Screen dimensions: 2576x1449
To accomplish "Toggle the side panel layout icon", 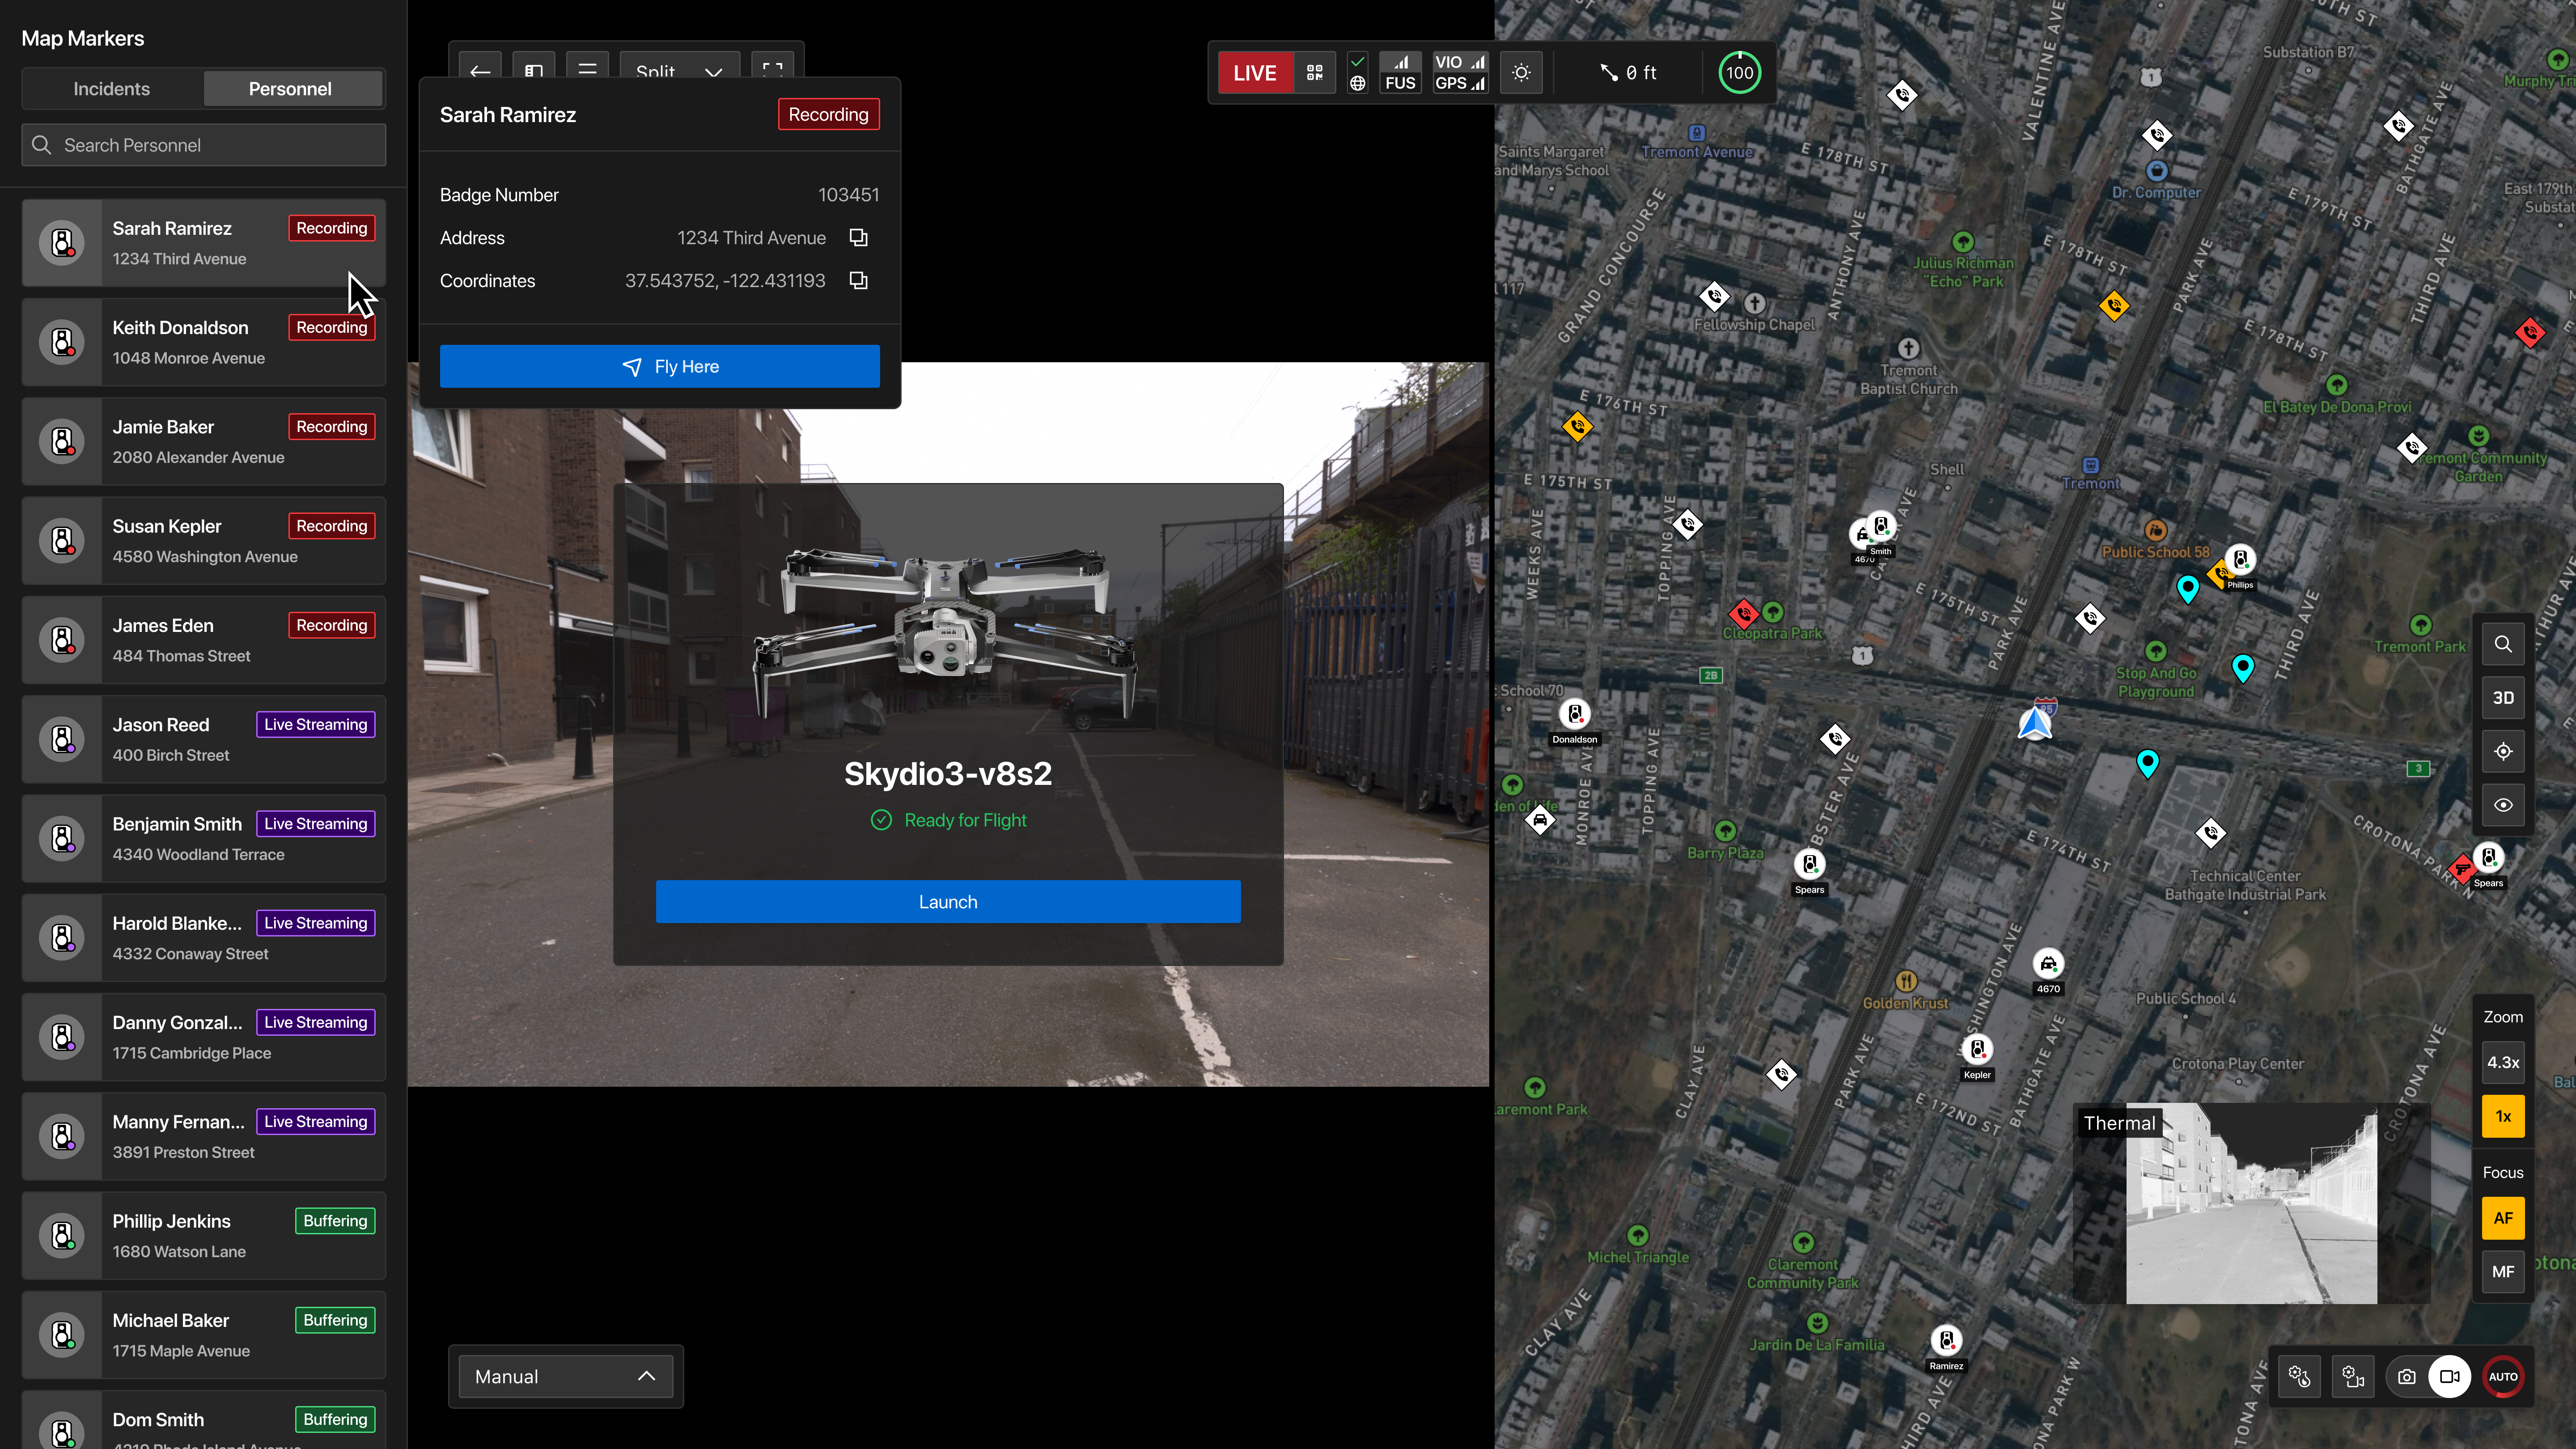I will click(x=534, y=71).
